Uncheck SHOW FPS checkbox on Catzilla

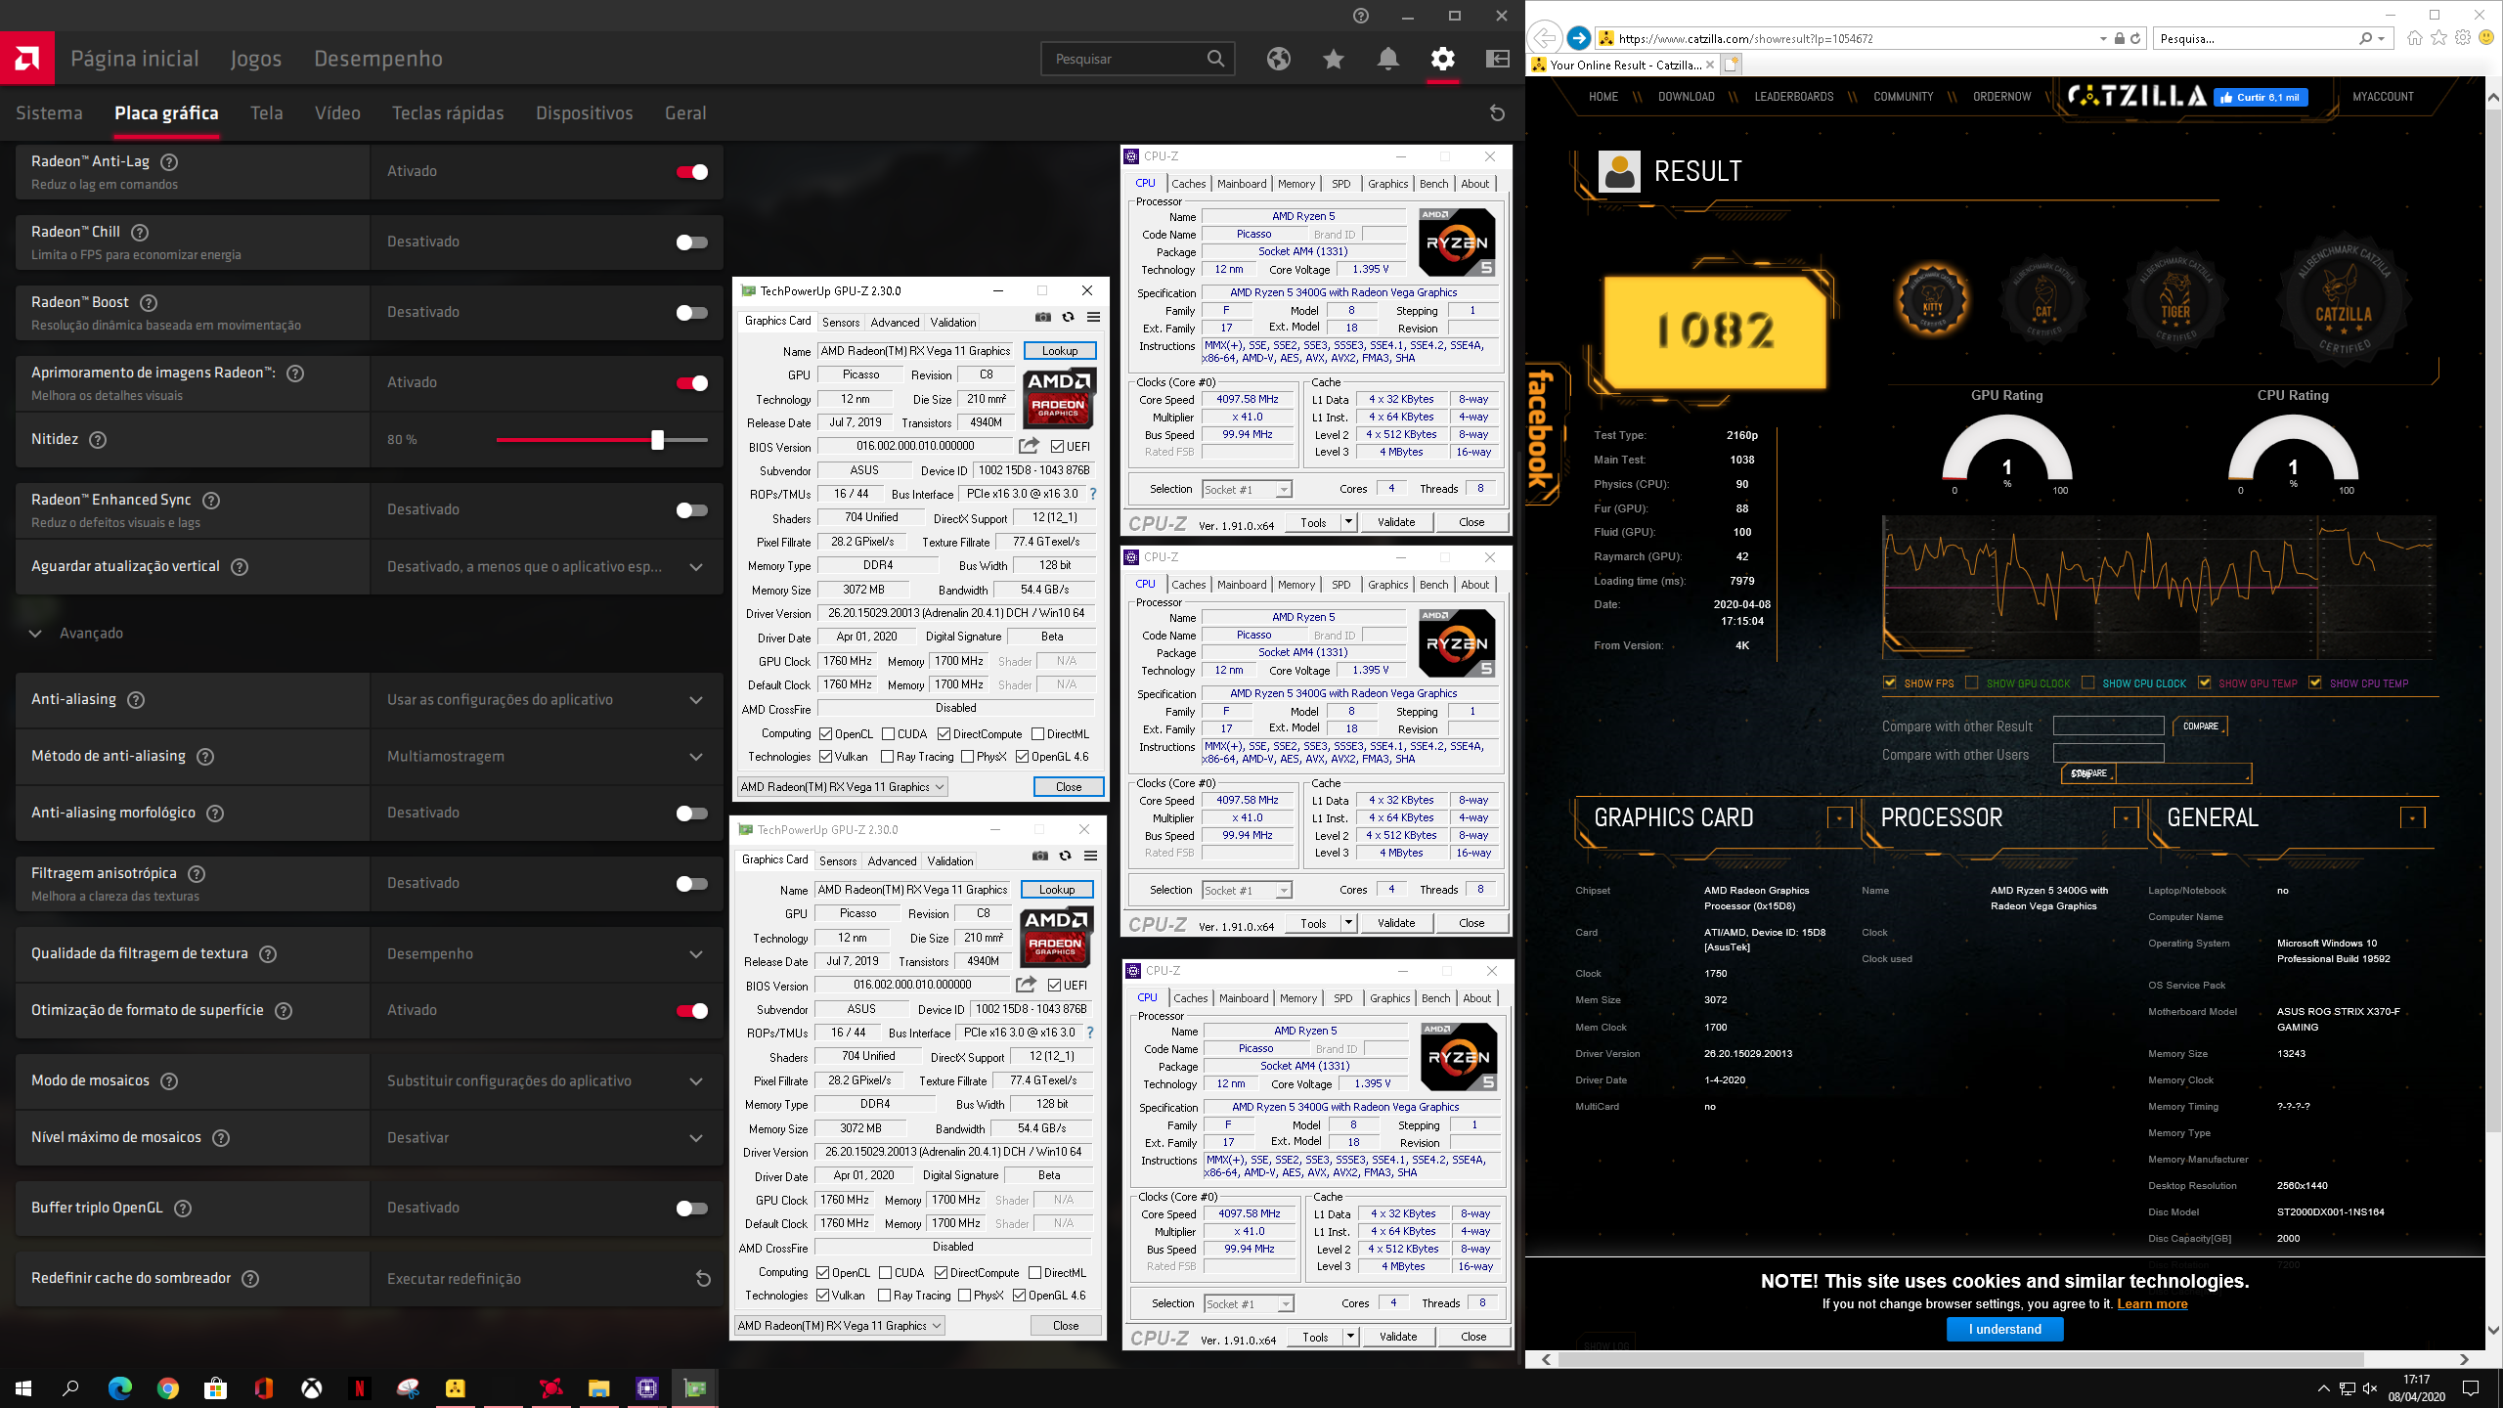pos(1889,682)
